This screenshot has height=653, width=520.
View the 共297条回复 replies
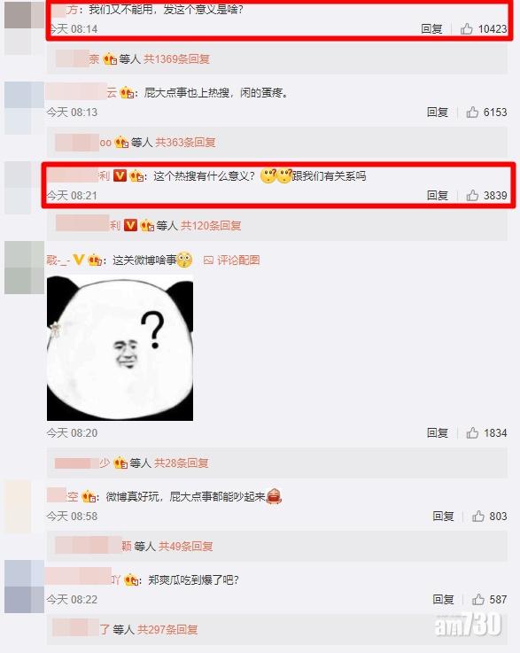[x=167, y=629]
